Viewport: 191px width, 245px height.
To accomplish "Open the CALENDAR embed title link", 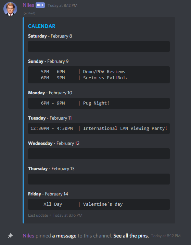I will point(42,26).
